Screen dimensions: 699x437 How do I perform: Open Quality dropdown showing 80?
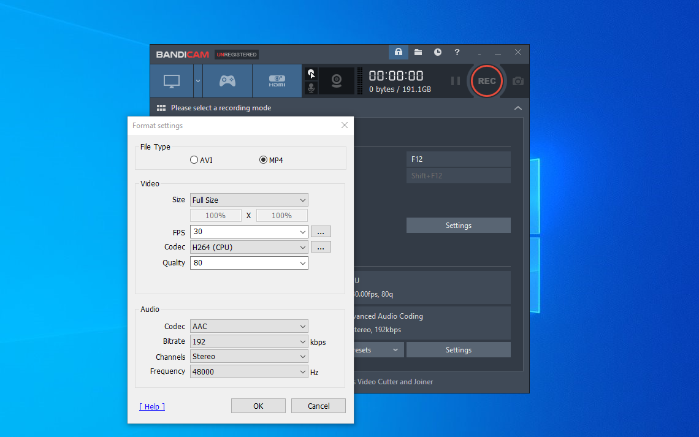point(249,263)
